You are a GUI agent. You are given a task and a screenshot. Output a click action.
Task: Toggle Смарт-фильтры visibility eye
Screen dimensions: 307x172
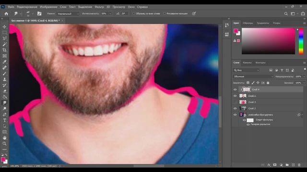click(244, 120)
